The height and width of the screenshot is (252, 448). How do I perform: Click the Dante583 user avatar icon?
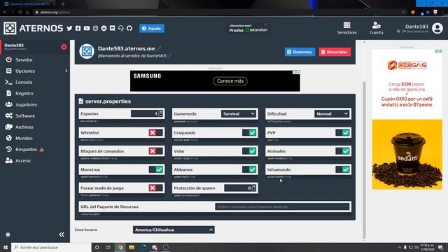point(437,28)
